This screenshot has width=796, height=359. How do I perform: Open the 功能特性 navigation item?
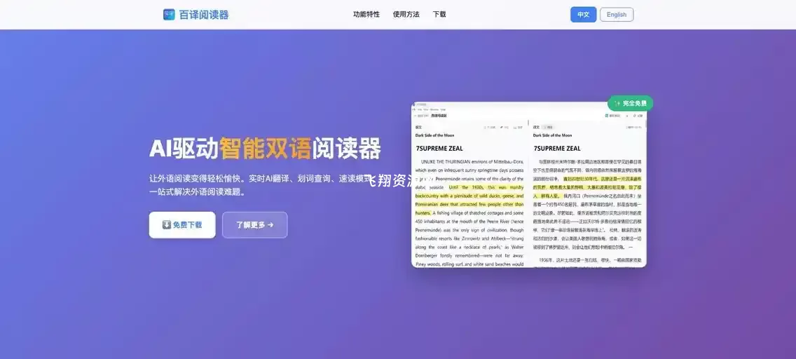click(366, 14)
